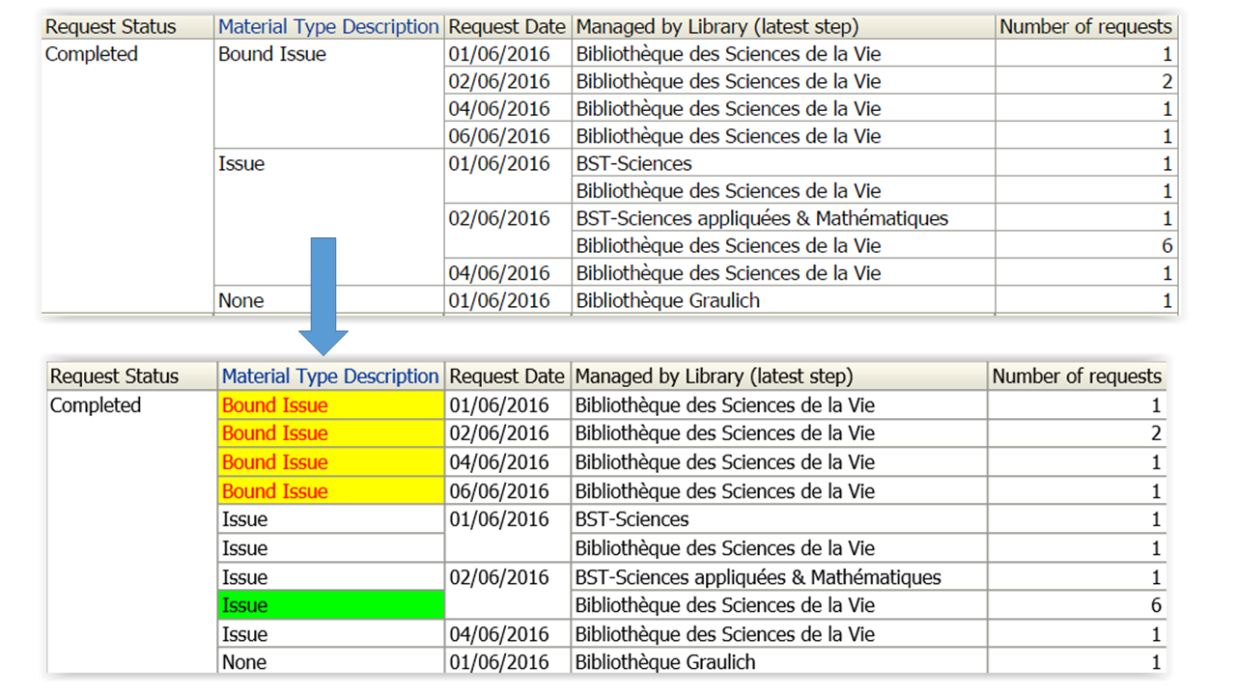
Task: Select the request count 2 in the top table
Action: coord(1086,81)
